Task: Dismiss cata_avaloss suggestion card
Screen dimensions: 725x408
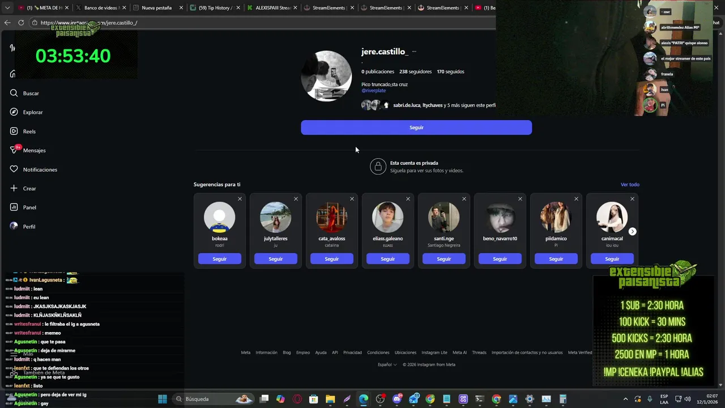Action: 352,199
